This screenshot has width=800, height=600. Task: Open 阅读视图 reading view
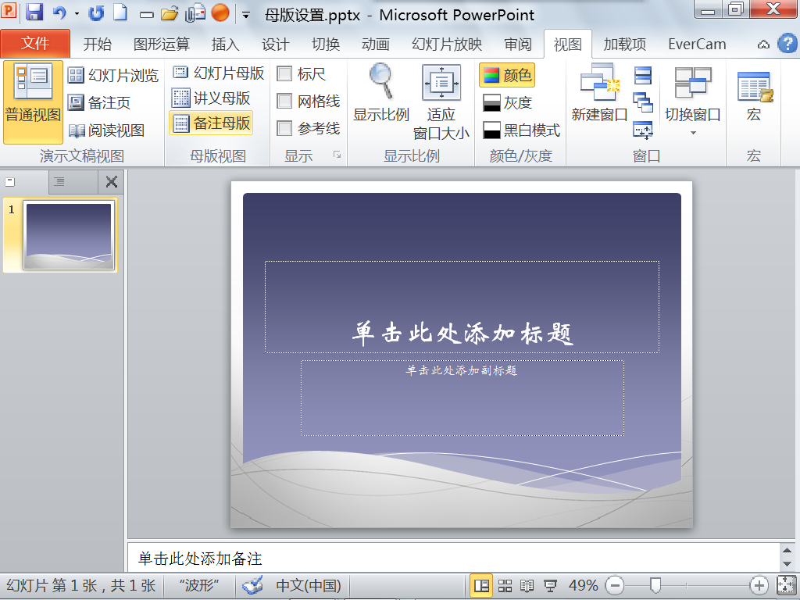click(x=106, y=130)
